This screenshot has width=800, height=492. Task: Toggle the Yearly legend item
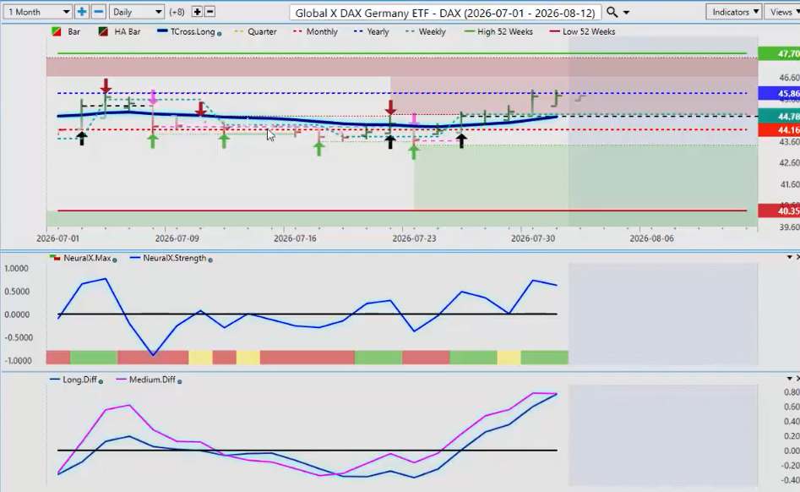pos(372,31)
